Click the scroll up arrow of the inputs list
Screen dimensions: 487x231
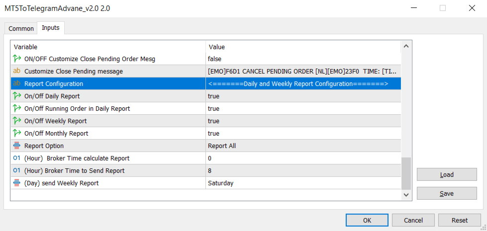click(406, 47)
